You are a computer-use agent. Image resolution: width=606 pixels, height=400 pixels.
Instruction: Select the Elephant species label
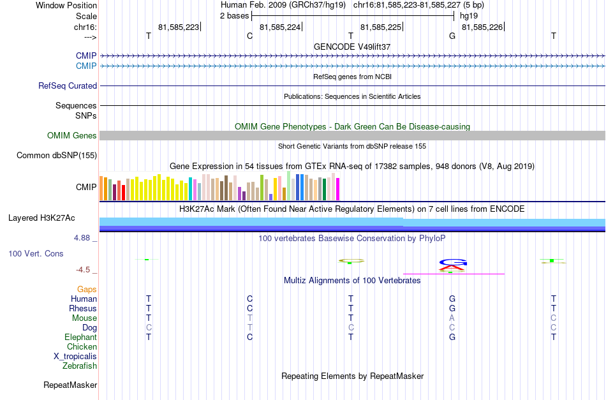tap(81, 337)
